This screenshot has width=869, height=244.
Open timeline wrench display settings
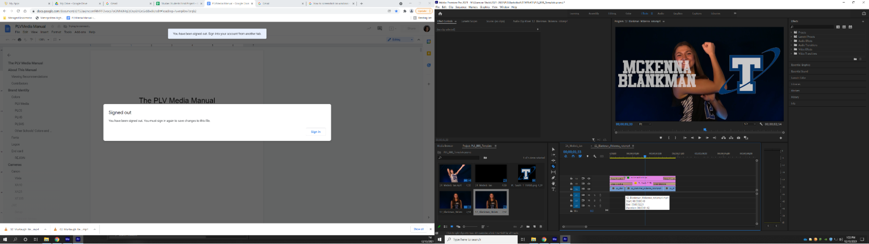coord(595,156)
